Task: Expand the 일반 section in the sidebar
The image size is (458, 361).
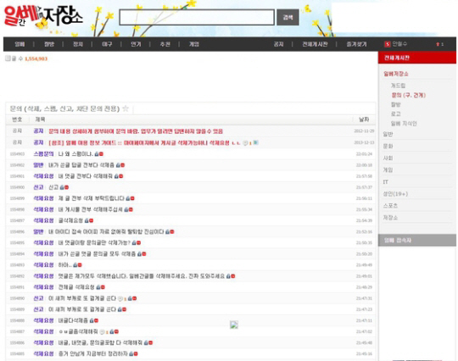Action: point(388,134)
